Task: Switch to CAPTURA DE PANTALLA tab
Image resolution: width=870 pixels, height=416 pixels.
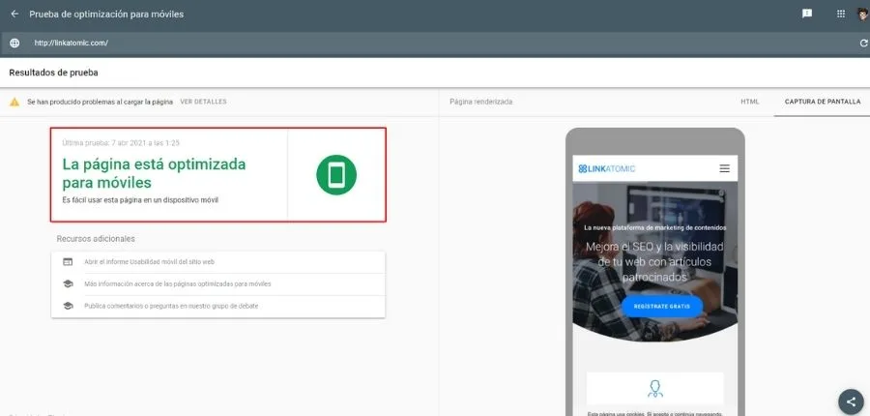Action: pos(823,102)
